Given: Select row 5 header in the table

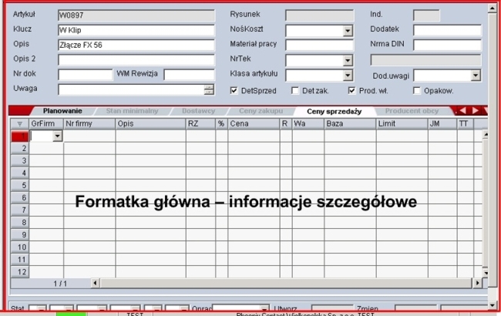Looking at the screenshot, I should coord(20,185).
